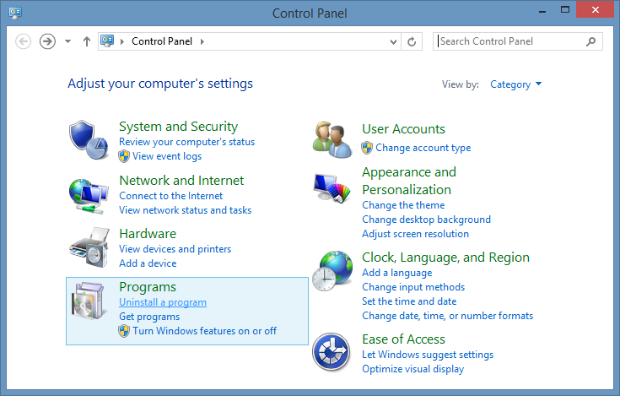Refresh the Control Panel address bar
620x396 pixels.
coord(412,41)
